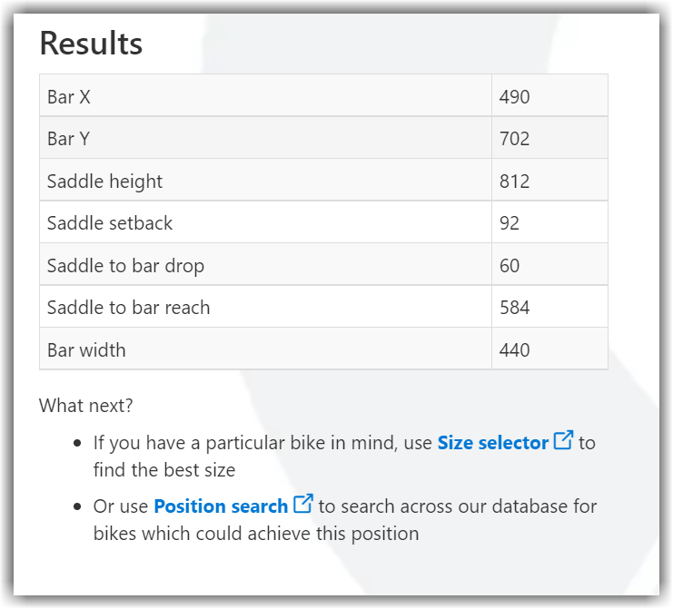
Task: Click the Saddle setback row label
Action: (266, 222)
